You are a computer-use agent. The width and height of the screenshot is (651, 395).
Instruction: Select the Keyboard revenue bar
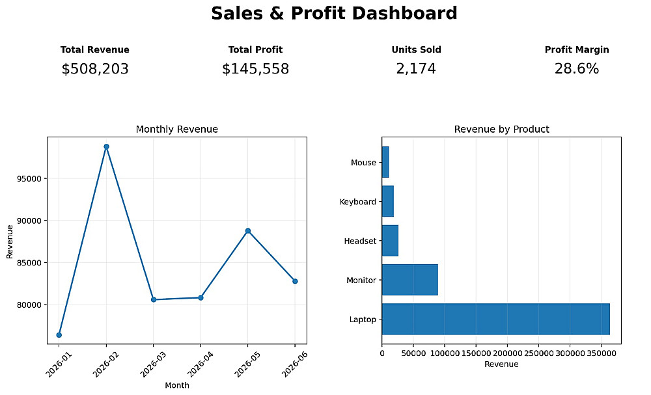388,201
